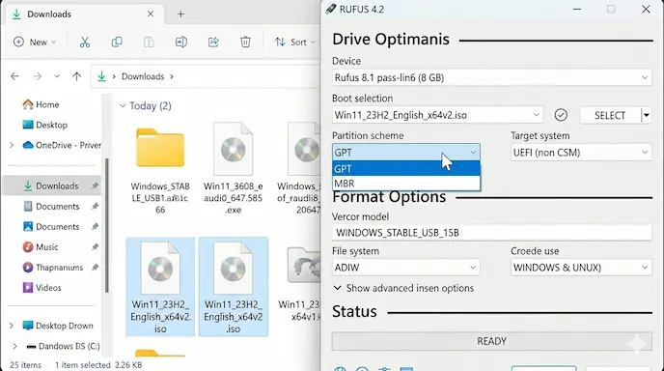Click the forward navigation arrow in Explorer

38,76
